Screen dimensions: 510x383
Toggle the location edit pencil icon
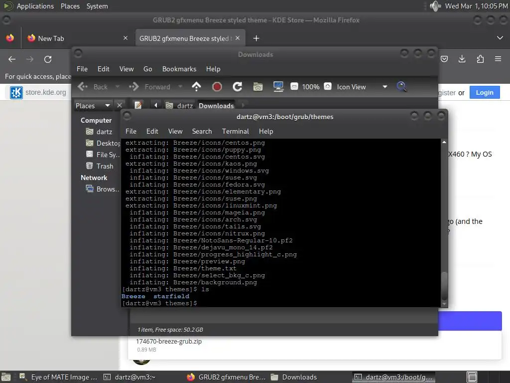[x=138, y=105]
